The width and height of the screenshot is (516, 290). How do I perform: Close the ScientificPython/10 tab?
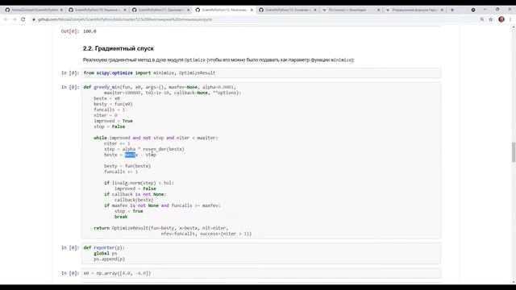point(125,10)
